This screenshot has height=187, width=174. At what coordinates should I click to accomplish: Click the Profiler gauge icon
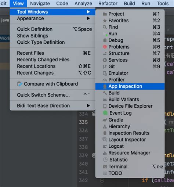click(x=105, y=80)
